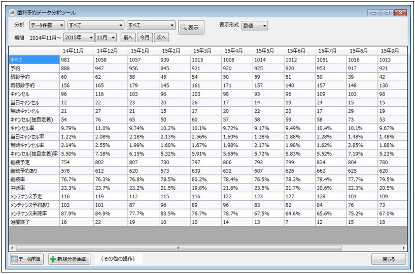Viewport: 415px width, 274px height.
Task: Click the 閉じる button
Action: tap(389, 259)
